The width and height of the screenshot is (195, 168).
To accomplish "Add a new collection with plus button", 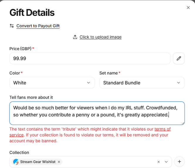I will click(x=179, y=162).
